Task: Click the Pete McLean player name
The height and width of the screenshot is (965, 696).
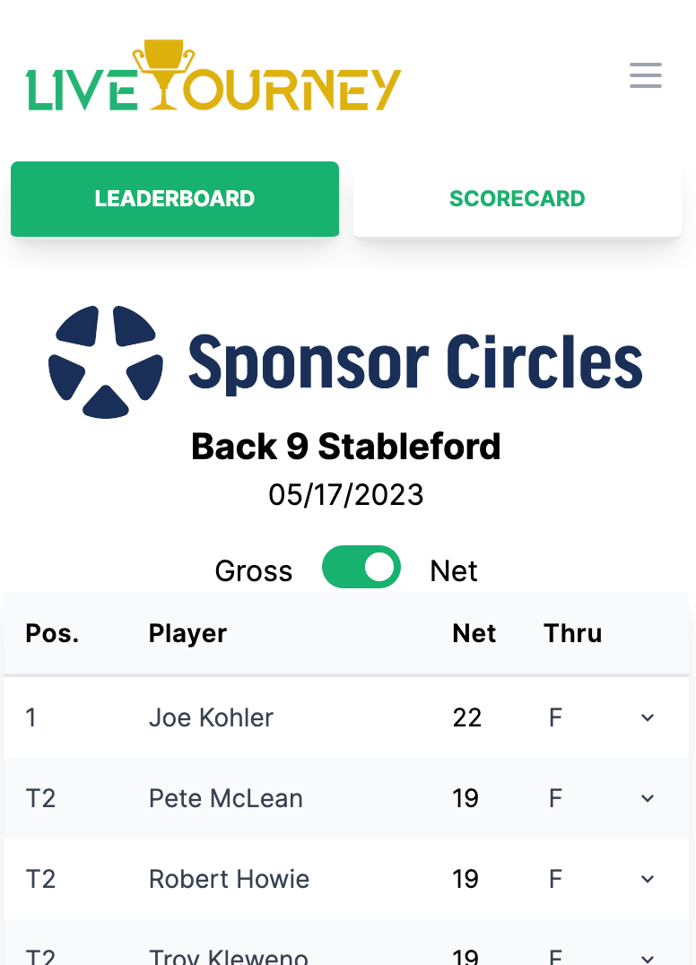Action: [x=226, y=798]
